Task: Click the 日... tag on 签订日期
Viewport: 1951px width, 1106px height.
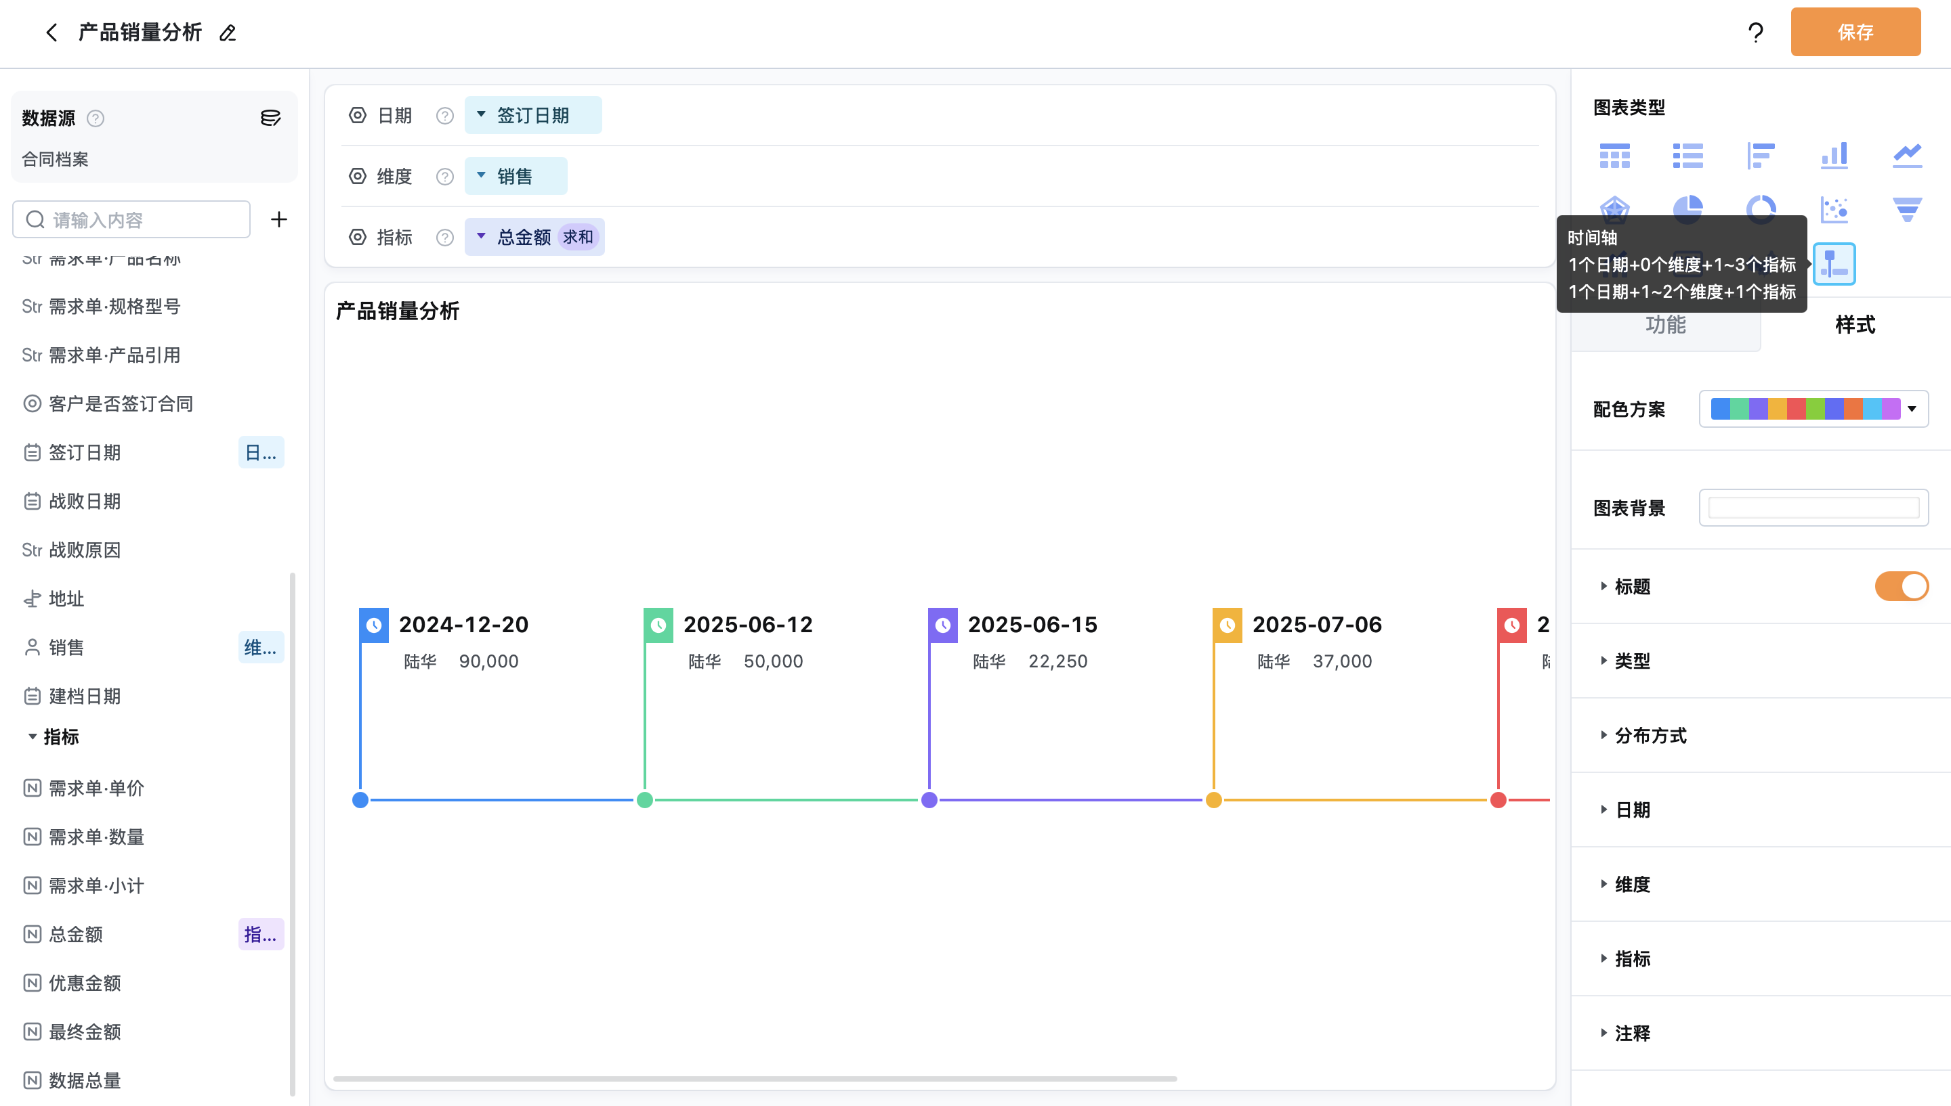Action: (261, 453)
